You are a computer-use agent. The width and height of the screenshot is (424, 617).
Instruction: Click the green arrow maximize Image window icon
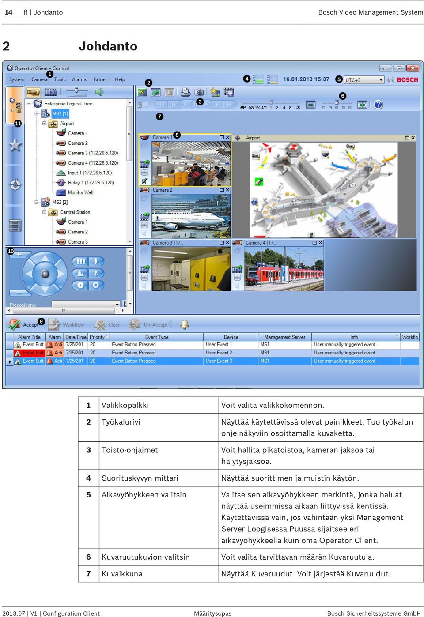pyautogui.click(x=155, y=92)
